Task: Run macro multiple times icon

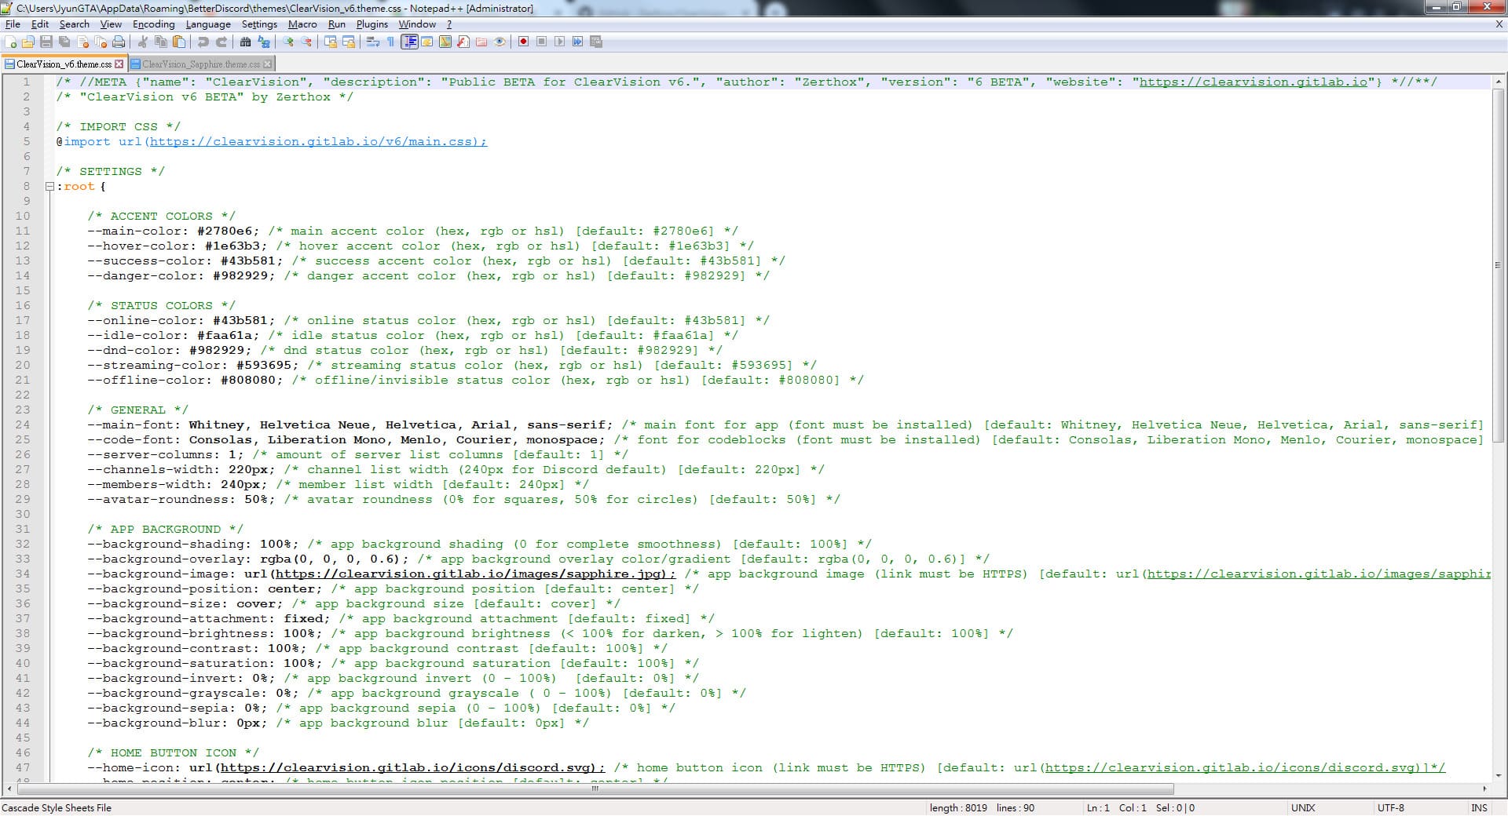Action: 577,42
